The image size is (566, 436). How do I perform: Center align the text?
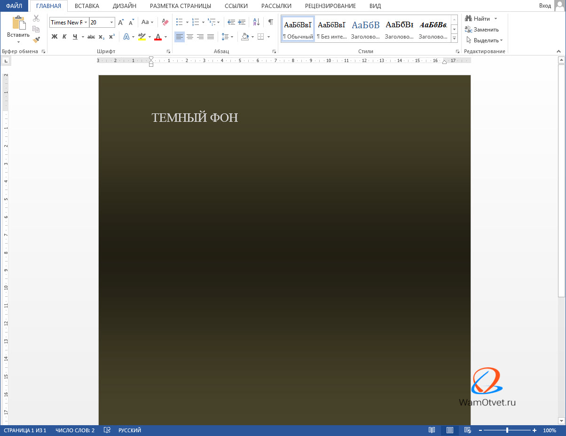[x=190, y=37]
